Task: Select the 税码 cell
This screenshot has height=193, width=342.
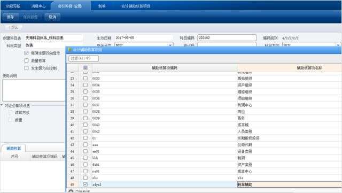Action: (289, 158)
